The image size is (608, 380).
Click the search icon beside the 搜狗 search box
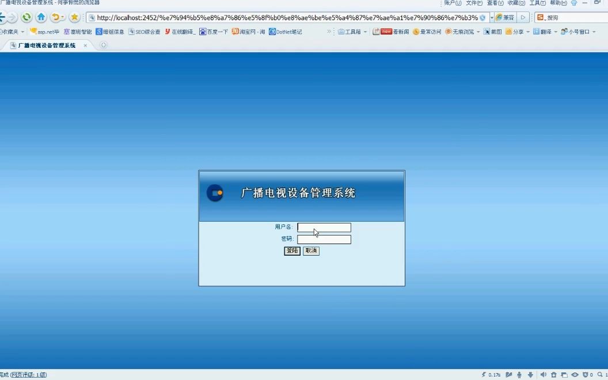539,17
